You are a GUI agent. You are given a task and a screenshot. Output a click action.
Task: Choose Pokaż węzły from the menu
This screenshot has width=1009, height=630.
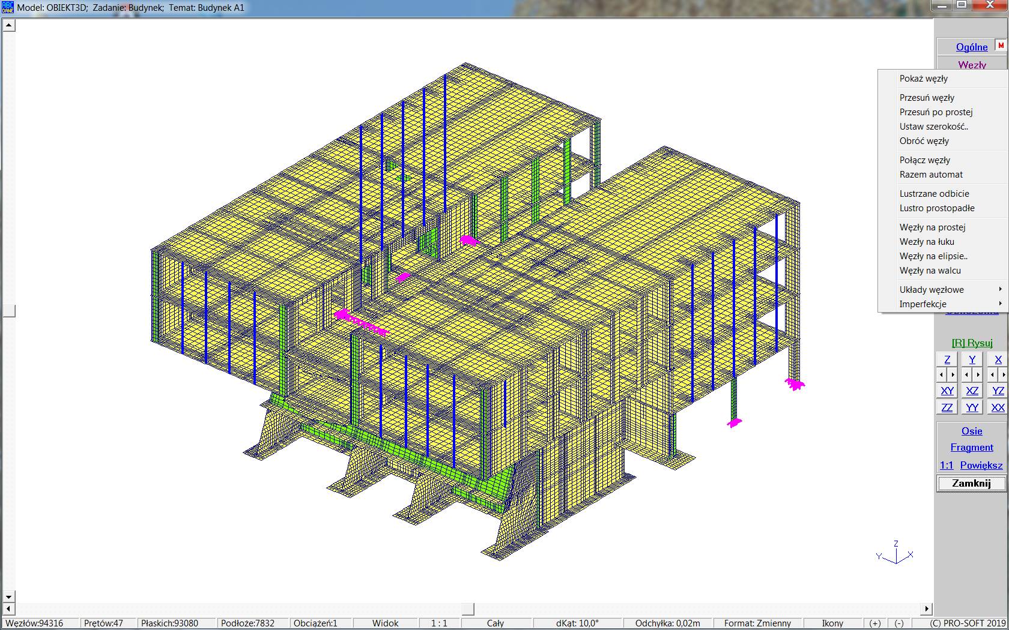924,79
